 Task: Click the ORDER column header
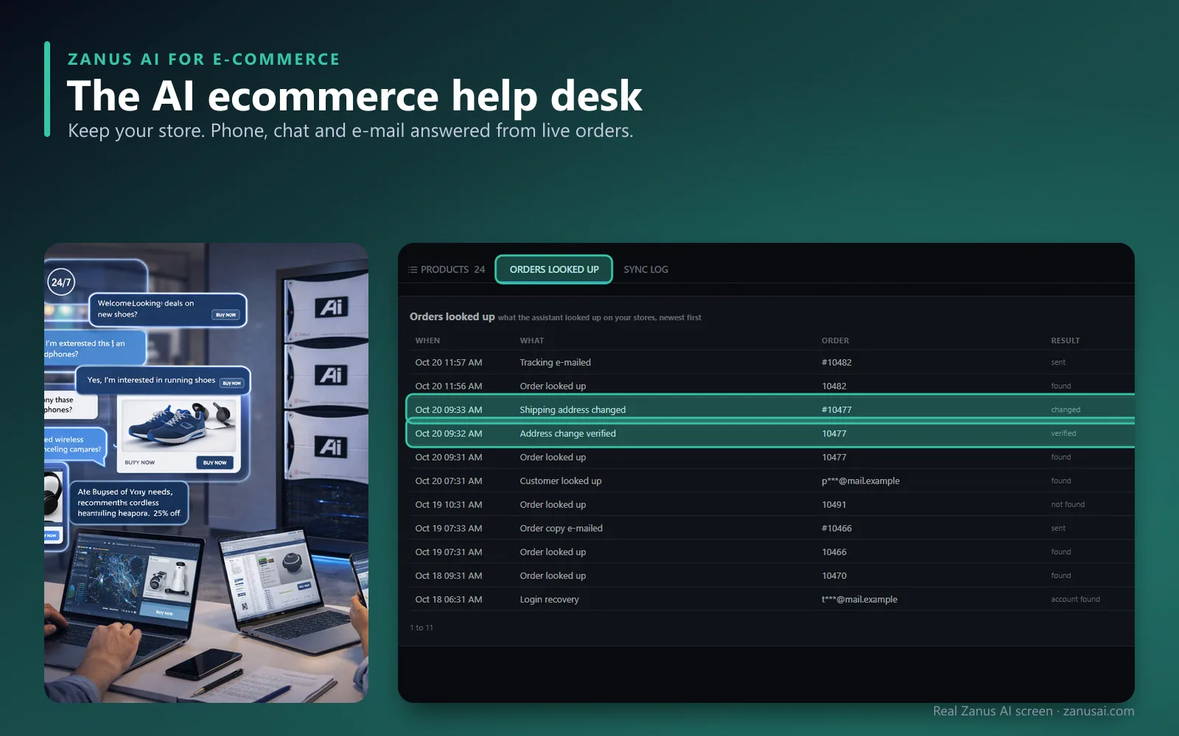(x=835, y=340)
